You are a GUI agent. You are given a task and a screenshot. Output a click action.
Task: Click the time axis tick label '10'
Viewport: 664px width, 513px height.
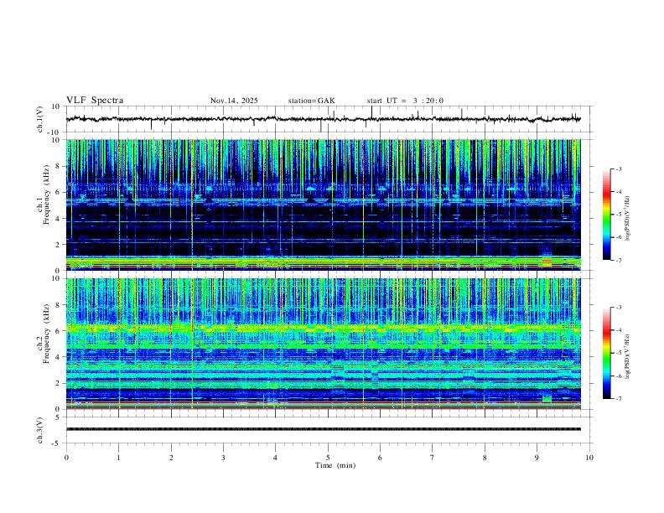589,458
